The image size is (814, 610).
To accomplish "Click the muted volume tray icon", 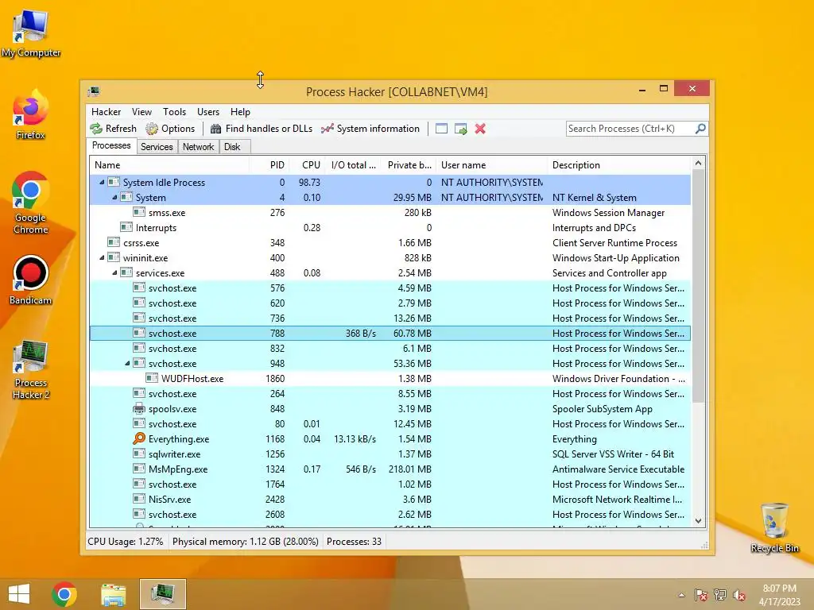I will coord(738,595).
